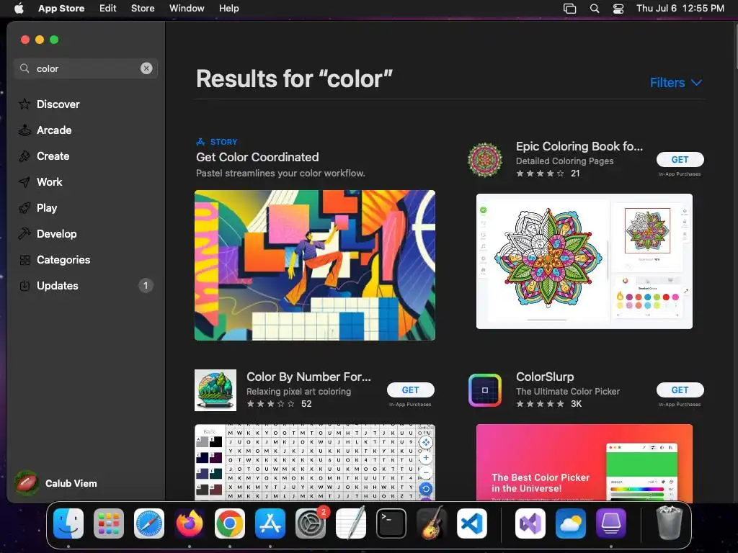Screen dimensions: 738x553
Task: Open the Help menu
Action: [228, 9]
